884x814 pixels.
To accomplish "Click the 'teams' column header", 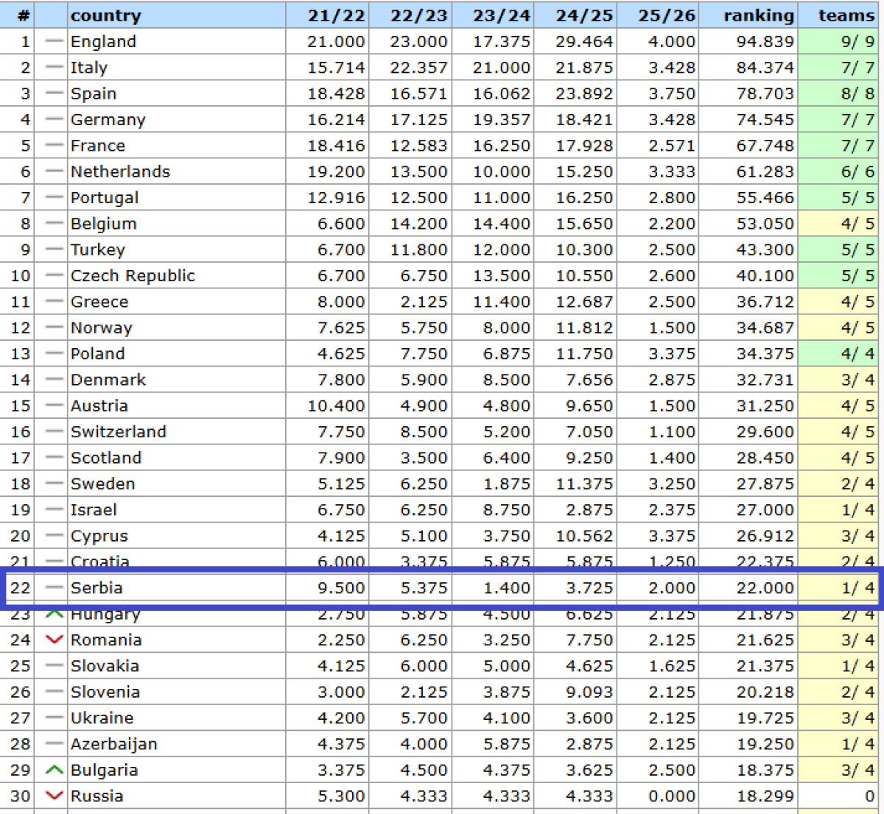I will (x=846, y=15).
